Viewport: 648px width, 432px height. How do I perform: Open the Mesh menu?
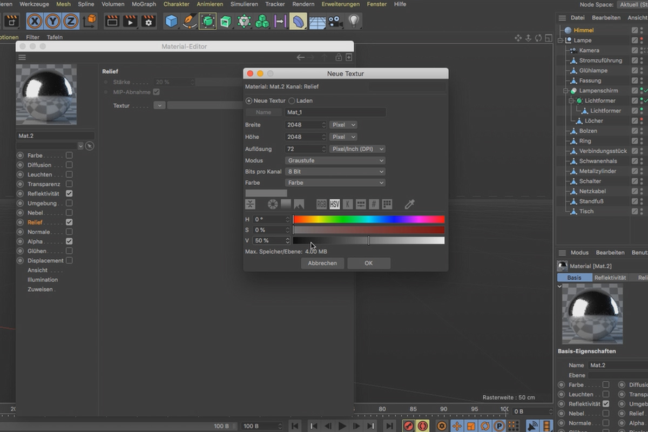(x=64, y=4)
